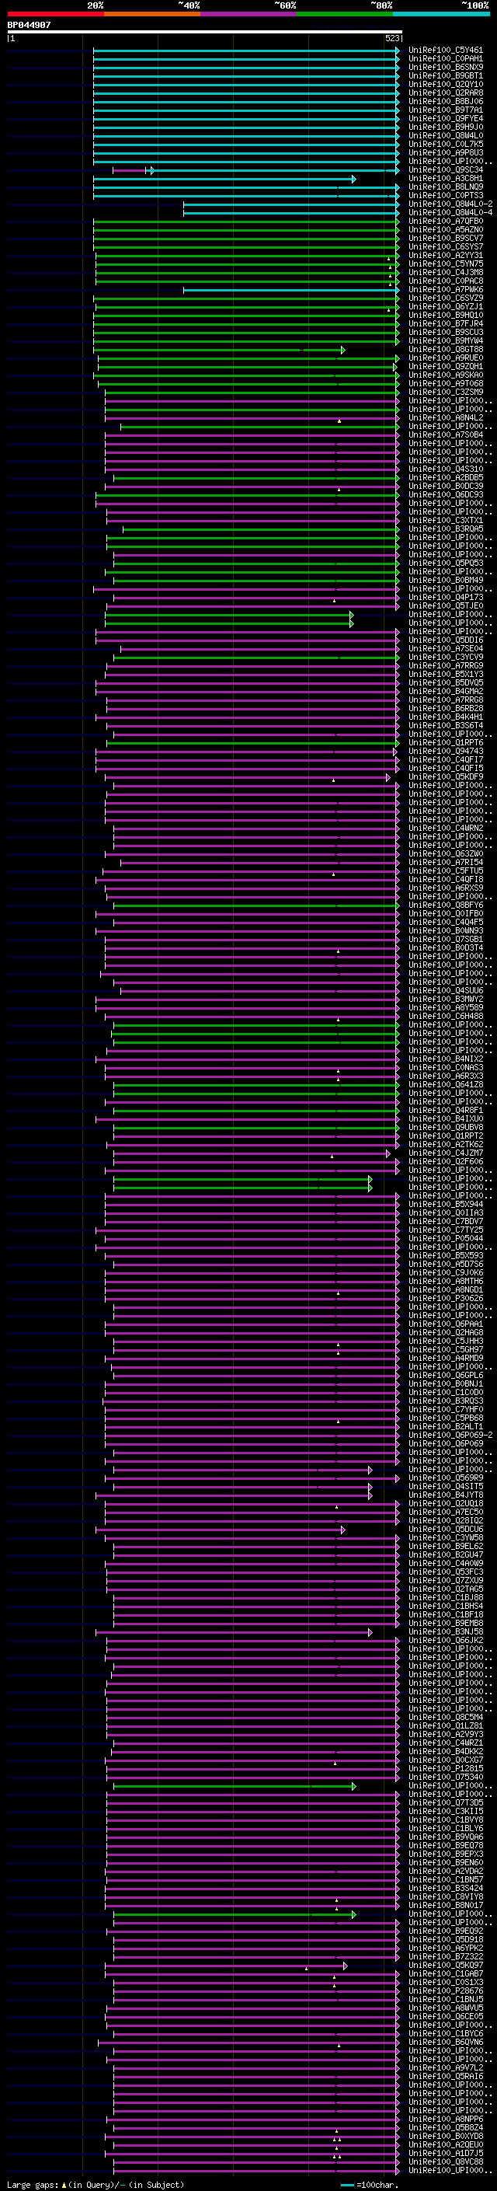The image size is (497, 2191).
Task: Open hit UniRef100_C0PAH1
Action: click(x=445, y=60)
